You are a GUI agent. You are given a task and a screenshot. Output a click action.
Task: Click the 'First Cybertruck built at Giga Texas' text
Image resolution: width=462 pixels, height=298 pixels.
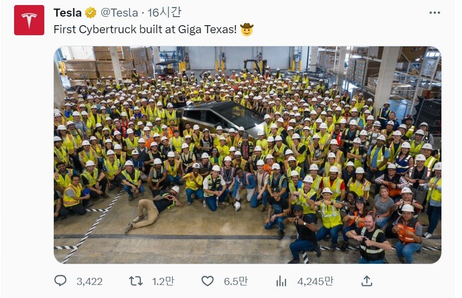tap(145, 30)
